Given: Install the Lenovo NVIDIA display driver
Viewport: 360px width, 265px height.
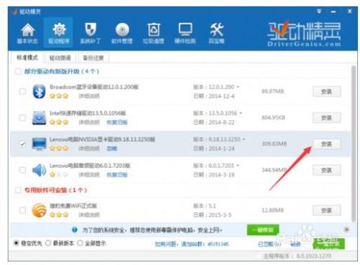Looking at the screenshot, I should [x=326, y=144].
